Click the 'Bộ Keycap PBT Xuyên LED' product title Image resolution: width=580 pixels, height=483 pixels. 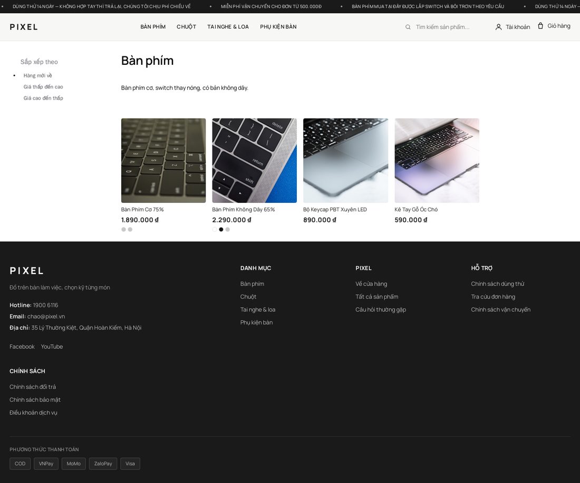335,210
